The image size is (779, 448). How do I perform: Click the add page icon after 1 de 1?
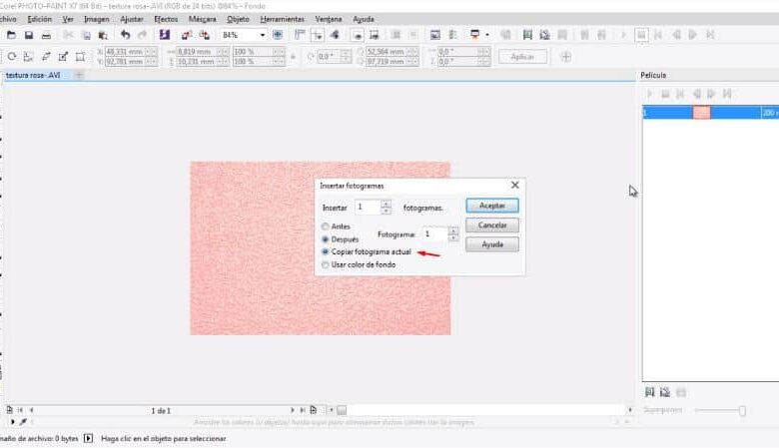[314, 410]
